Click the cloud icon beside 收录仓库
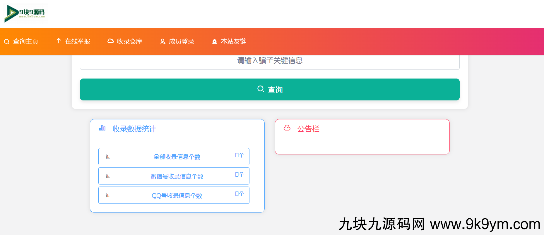The image size is (544, 235). click(x=111, y=41)
